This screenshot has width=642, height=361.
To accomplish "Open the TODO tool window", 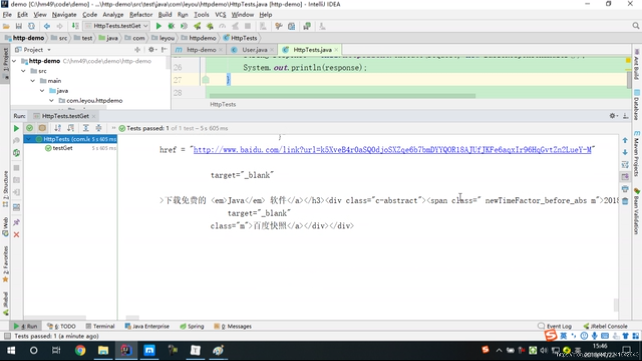I will click(62, 326).
